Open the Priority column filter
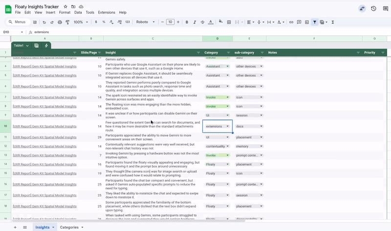The image size is (391, 231). pos(383,53)
